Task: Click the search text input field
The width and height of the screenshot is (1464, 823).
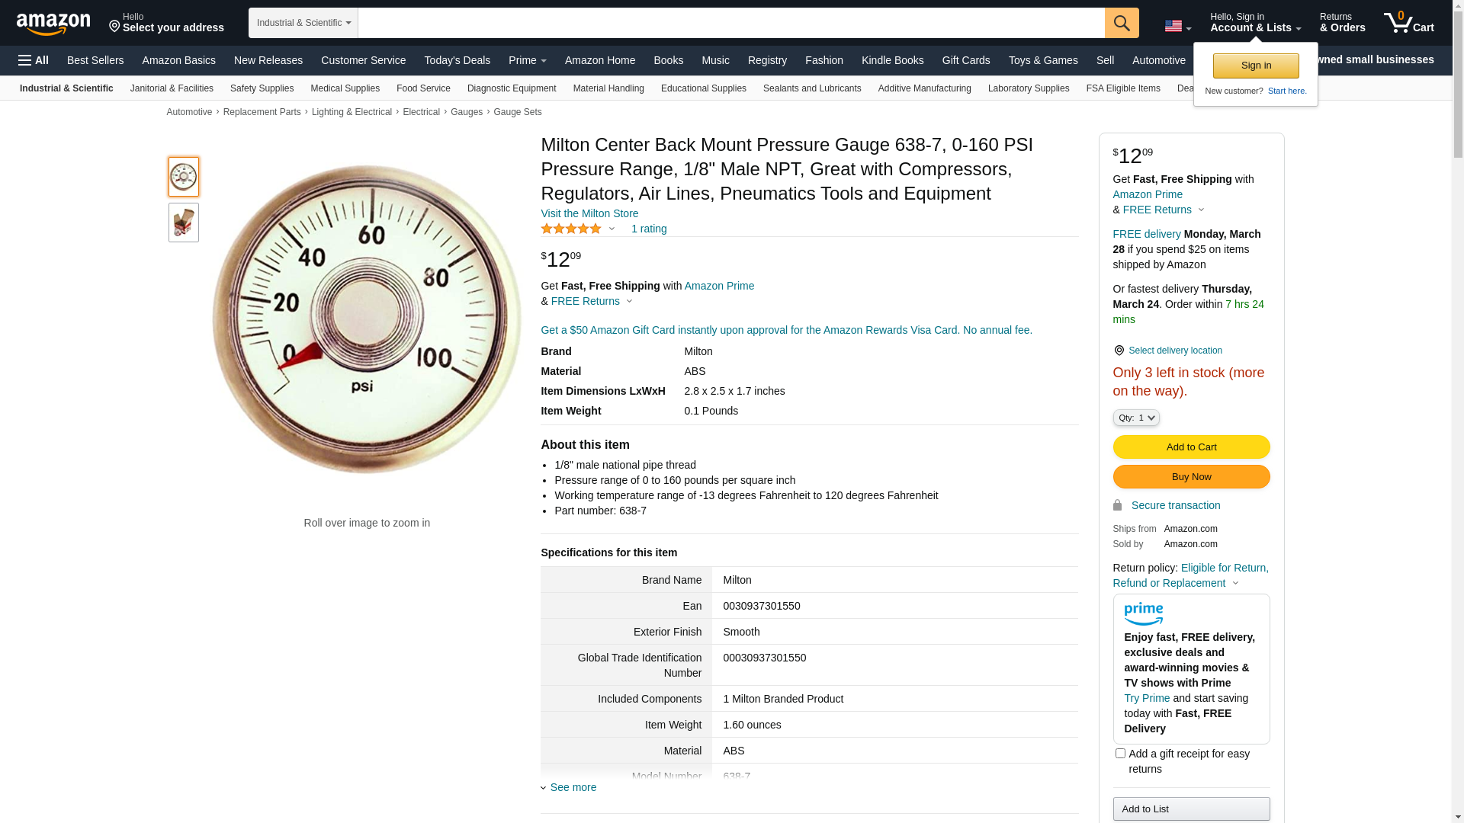Action: 730,23
